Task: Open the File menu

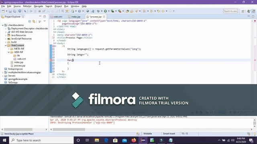Action: [3, 6]
